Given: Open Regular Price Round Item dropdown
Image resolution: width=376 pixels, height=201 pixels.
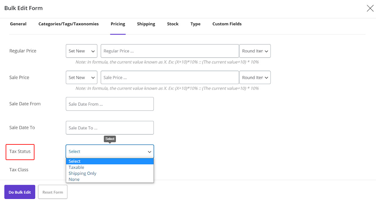Looking at the screenshot, I should pyautogui.click(x=255, y=51).
